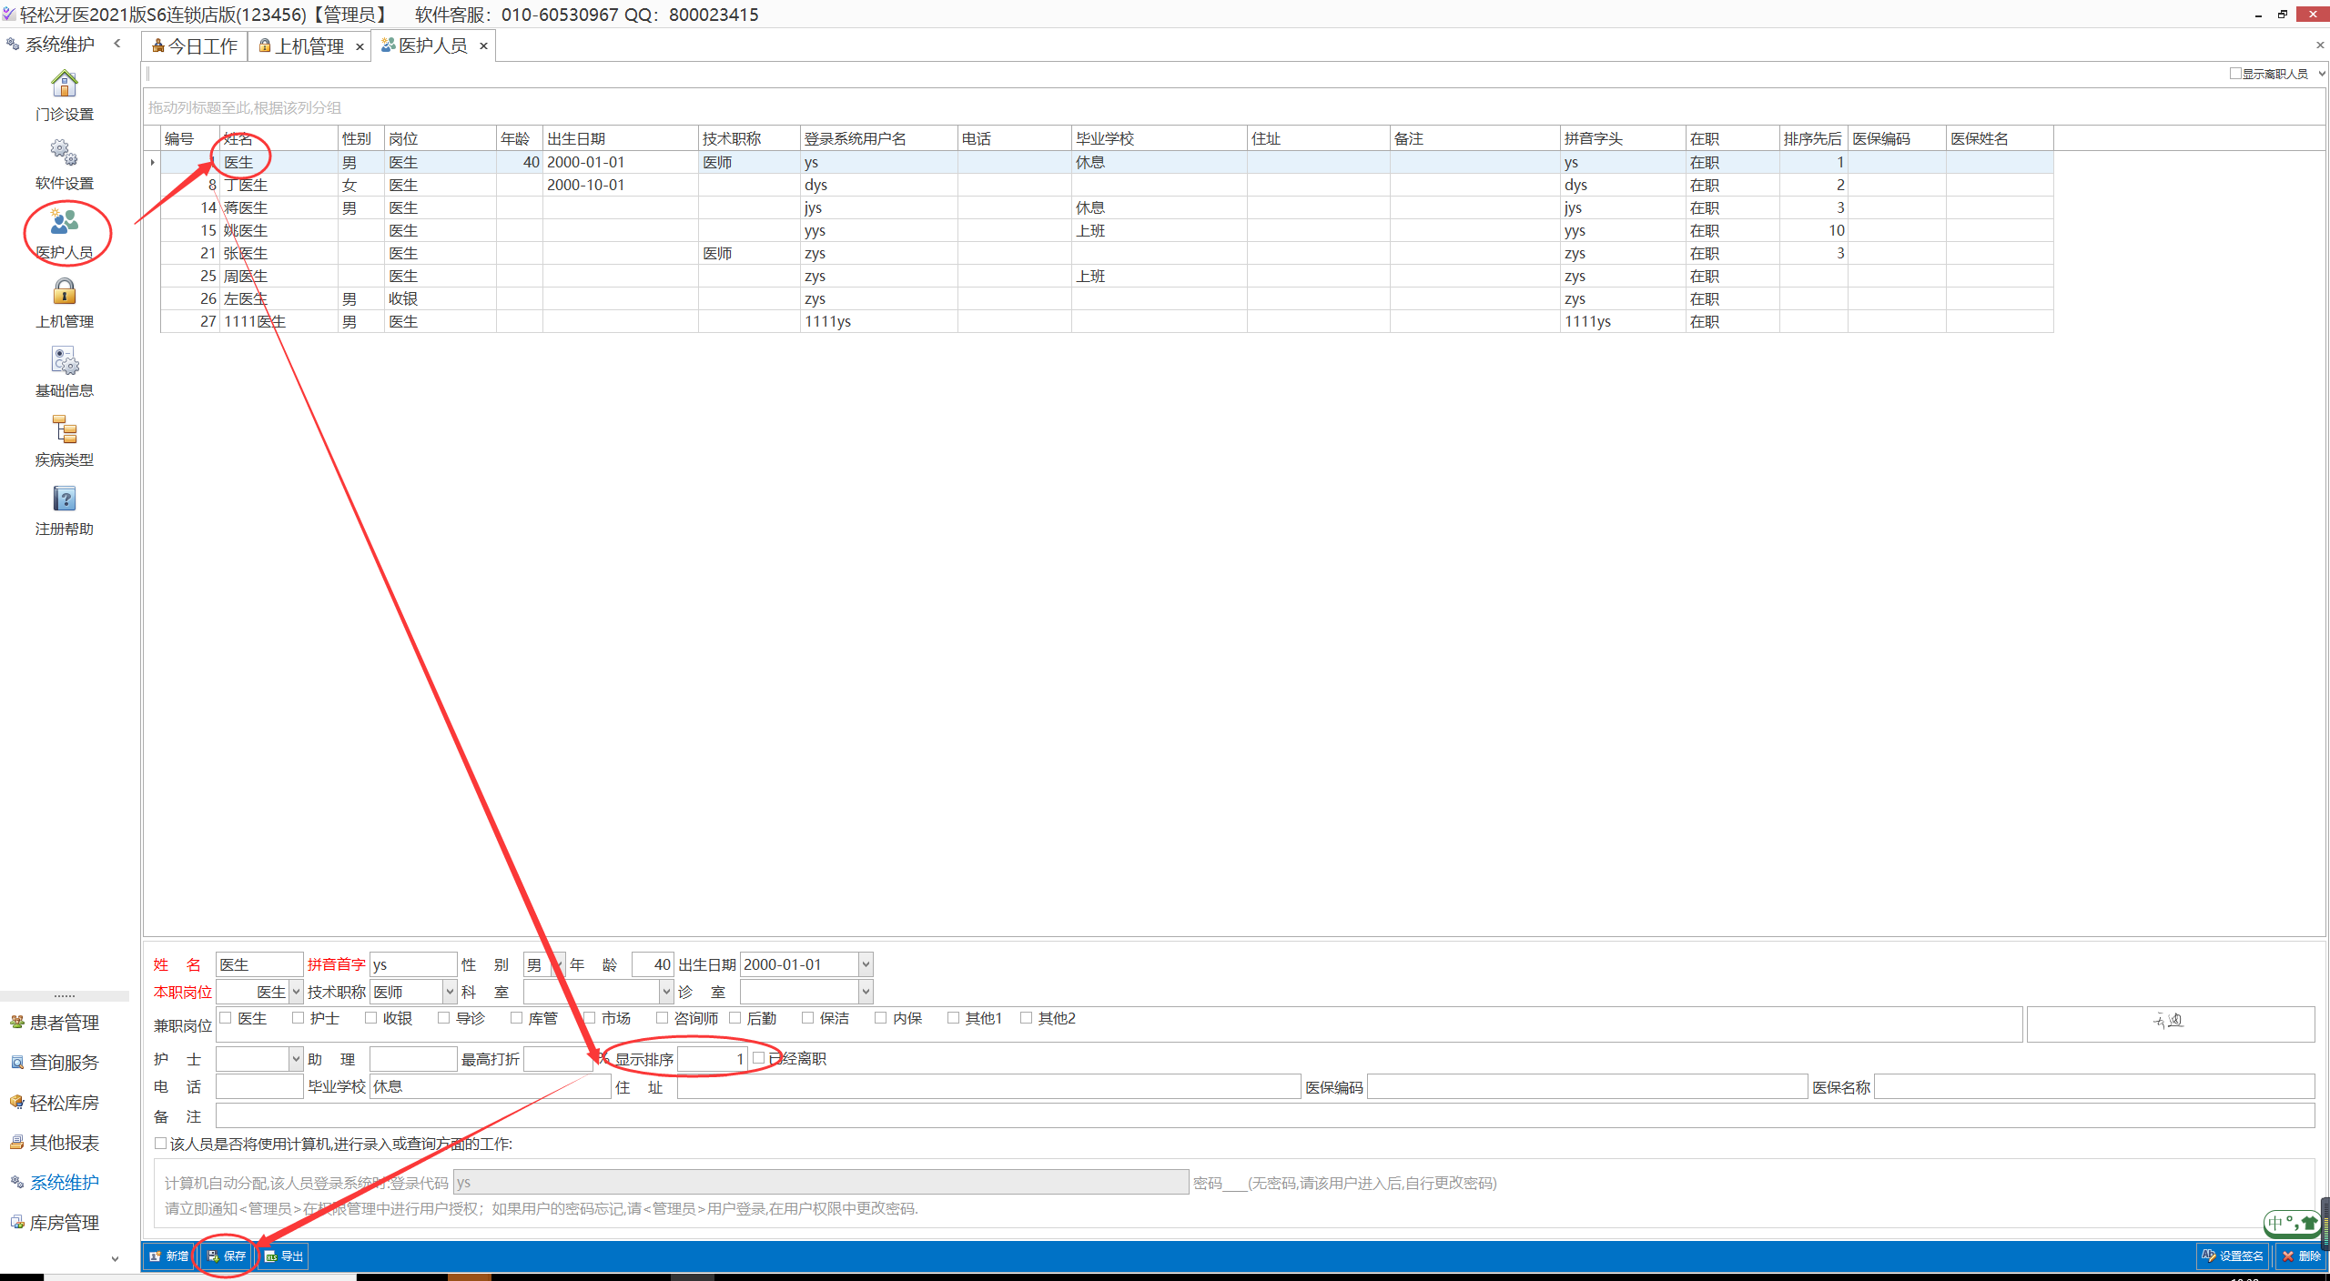Open 门诊设置 clinic settings icon
2330x1281 pixels.
(64, 95)
